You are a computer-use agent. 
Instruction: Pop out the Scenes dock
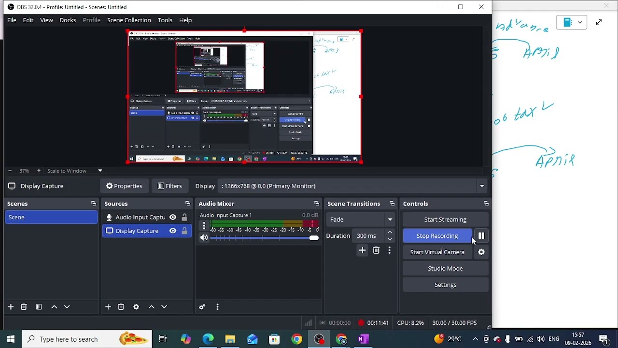tap(93, 204)
